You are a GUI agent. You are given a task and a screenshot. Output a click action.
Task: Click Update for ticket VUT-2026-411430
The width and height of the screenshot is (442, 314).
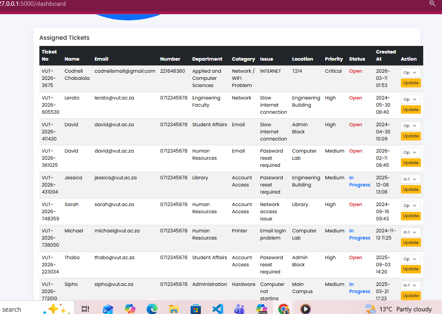coord(411,136)
